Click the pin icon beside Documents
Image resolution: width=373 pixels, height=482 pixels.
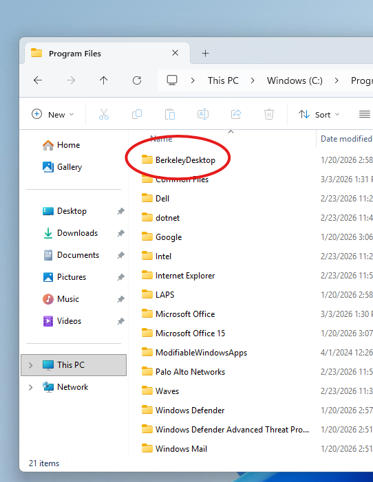[120, 255]
